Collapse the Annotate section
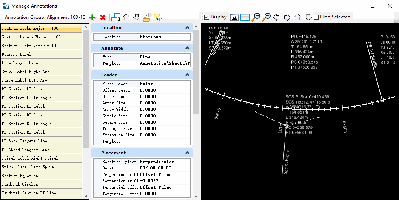Screen dimensions: 399x200 (x=187, y=48)
